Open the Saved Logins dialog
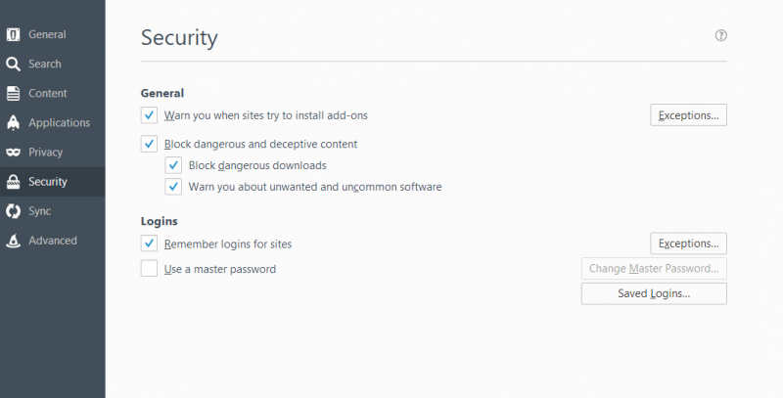Screen dimensions: 783x398 click(x=654, y=293)
